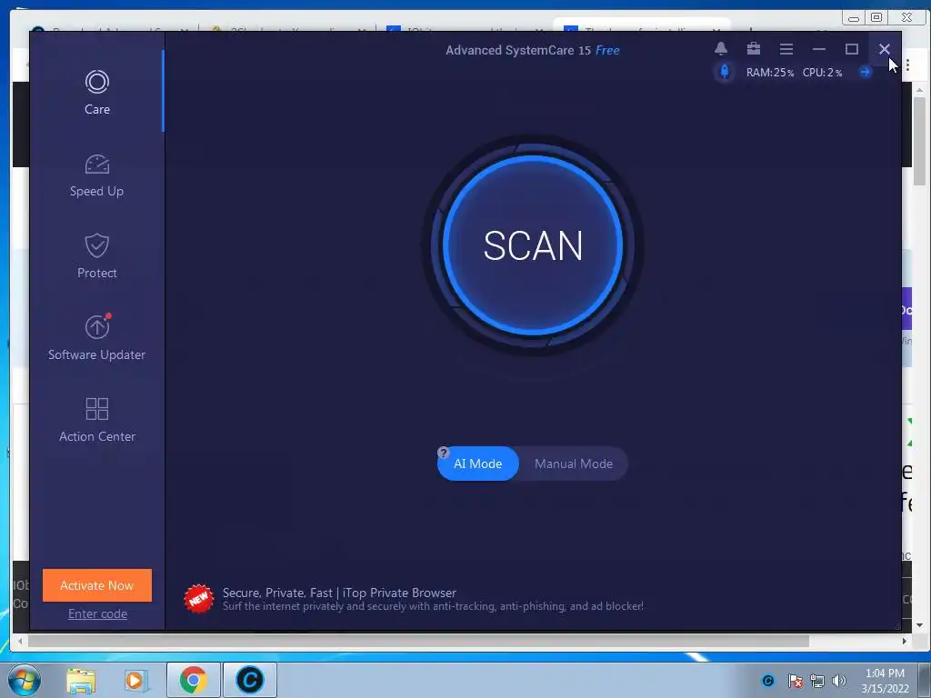The height and width of the screenshot is (698, 931).
Task: Click the rocket turbo boost icon
Action: pos(725,72)
